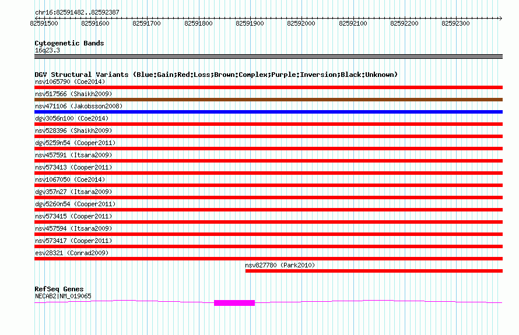The height and width of the screenshot is (335, 519).
Task: Click the red bar under nsv1065790
Action: click(268, 87)
